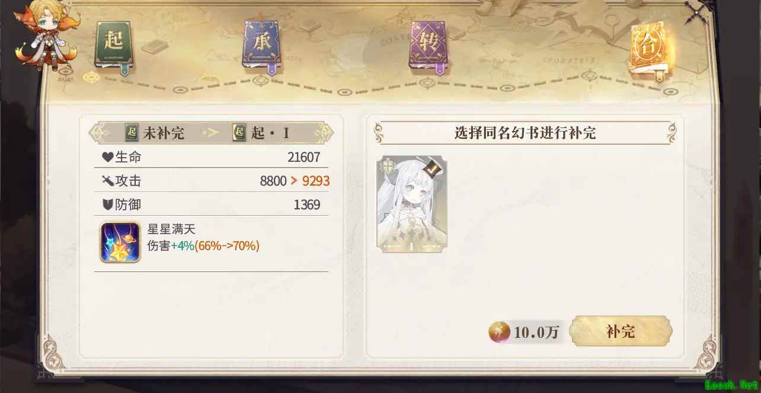Click the crossed swords icon in the corner
Image resolution: width=761 pixels, height=393 pixels.
(x=693, y=12)
